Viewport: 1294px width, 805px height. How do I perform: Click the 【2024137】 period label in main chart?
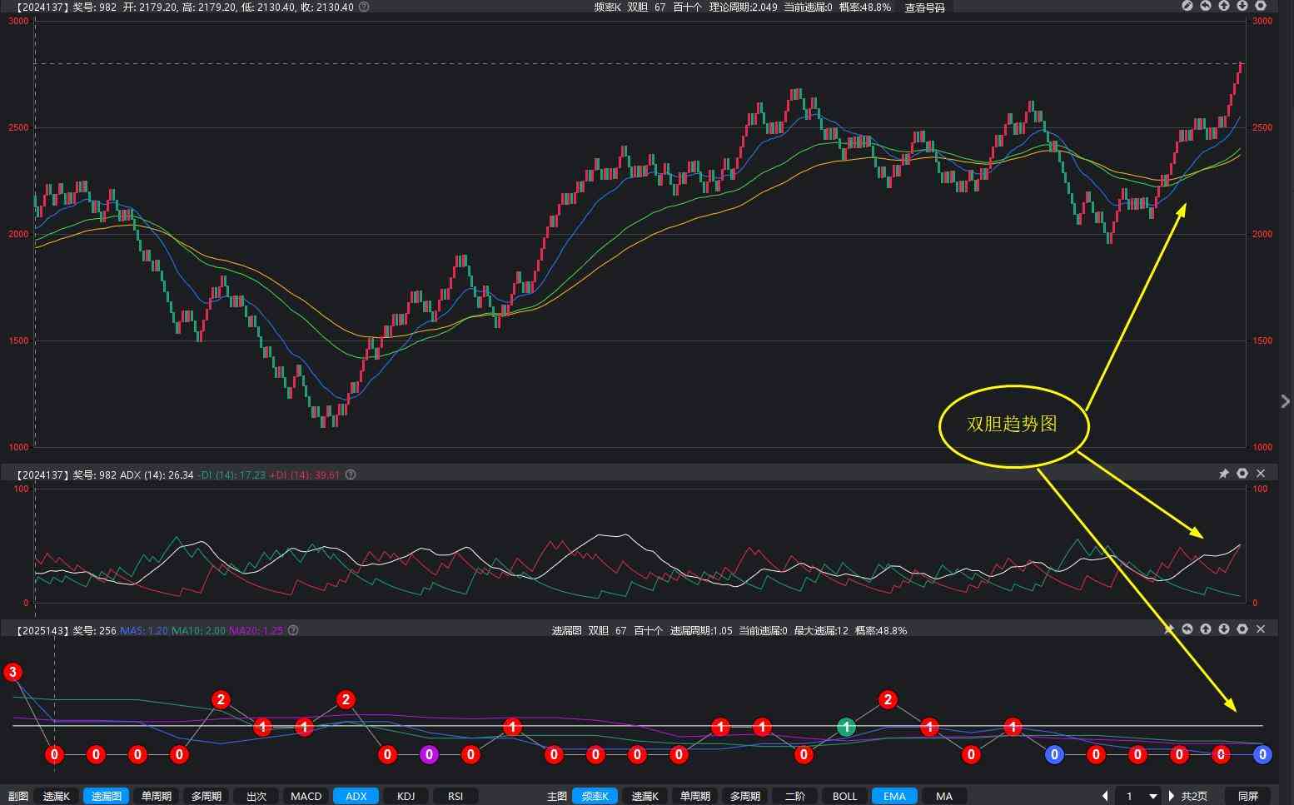[42, 7]
